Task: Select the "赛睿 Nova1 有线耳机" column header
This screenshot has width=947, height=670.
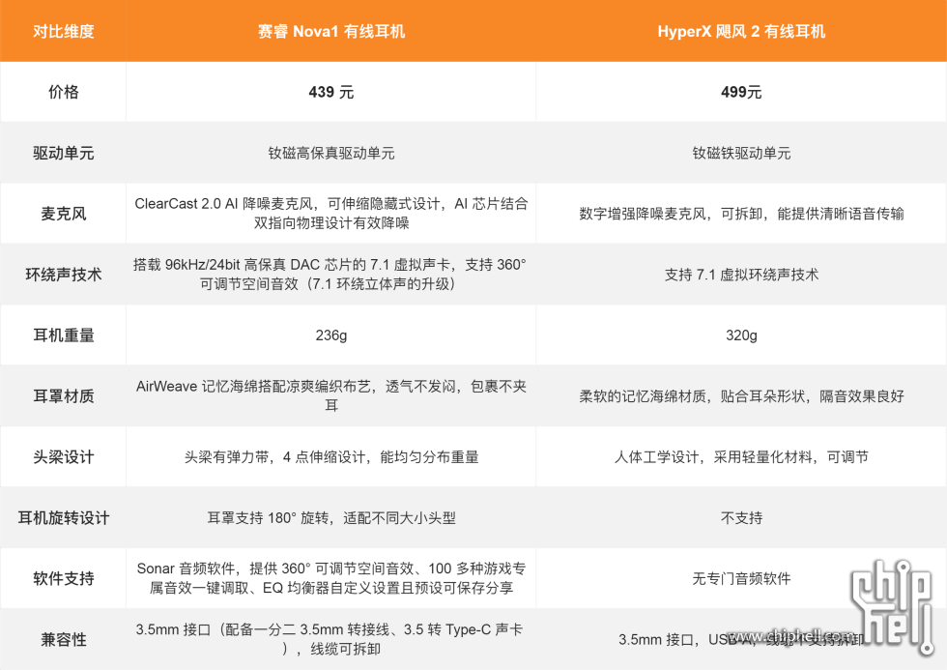Action: tap(330, 31)
